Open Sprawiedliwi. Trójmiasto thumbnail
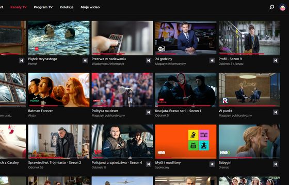This screenshot has width=289, height=185. [x=59, y=142]
